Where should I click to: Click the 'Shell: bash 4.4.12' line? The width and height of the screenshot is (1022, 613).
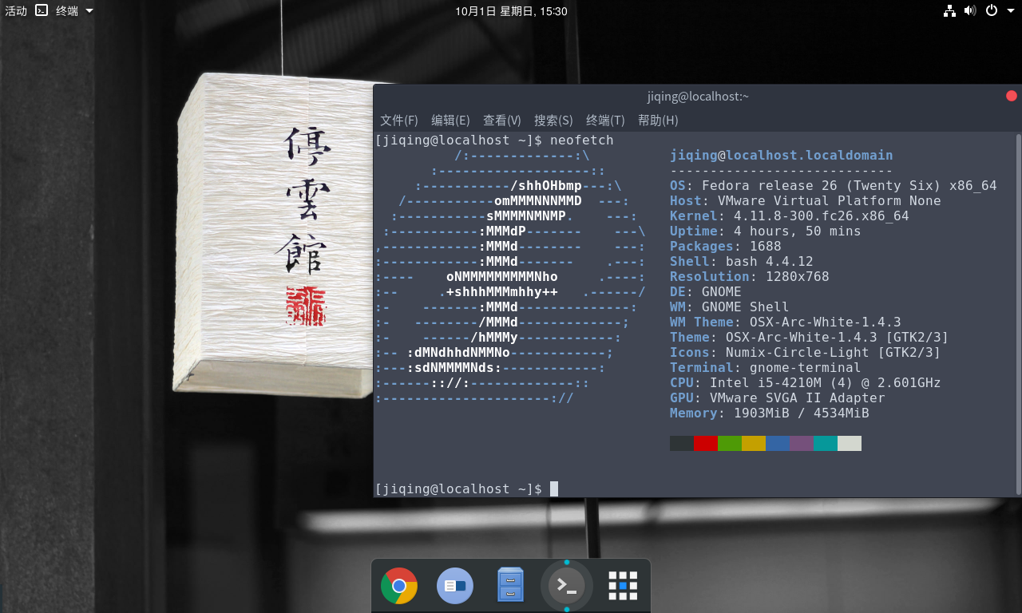pos(742,262)
